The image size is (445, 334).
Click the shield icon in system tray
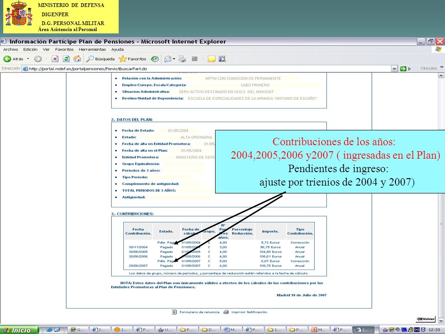(423, 330)
